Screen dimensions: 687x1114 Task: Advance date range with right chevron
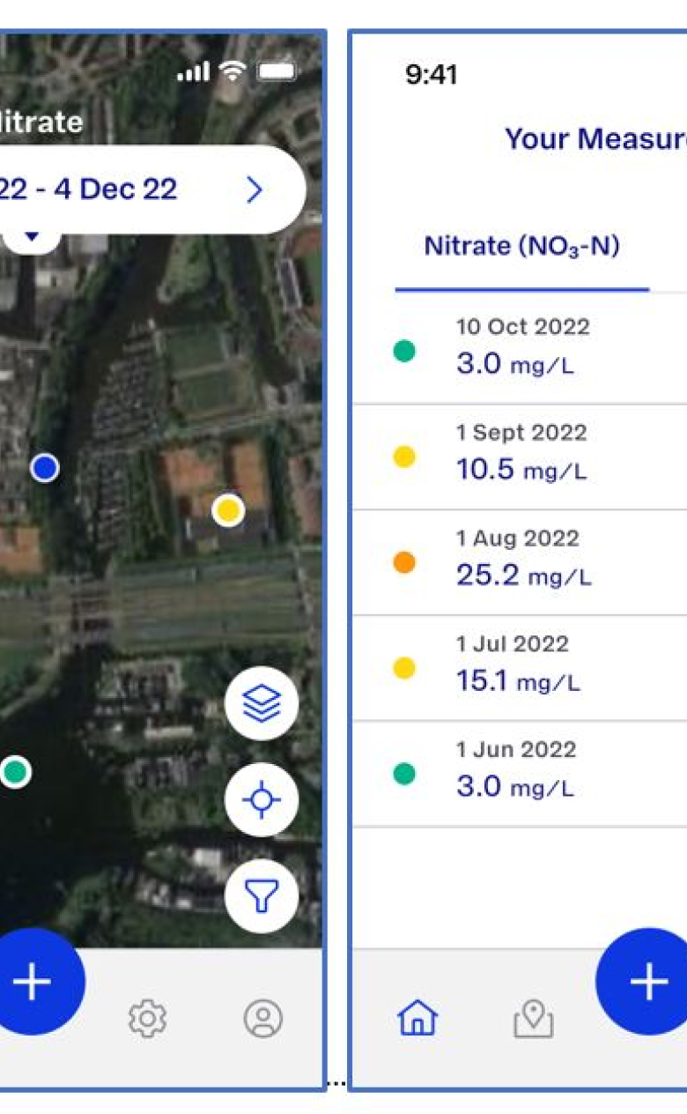pyautogui.click(x=255, y=189)
